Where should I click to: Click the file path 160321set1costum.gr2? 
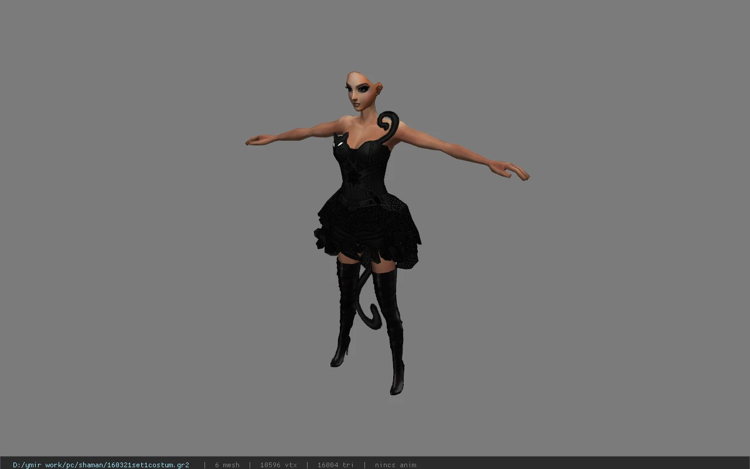tap(101, 465)
